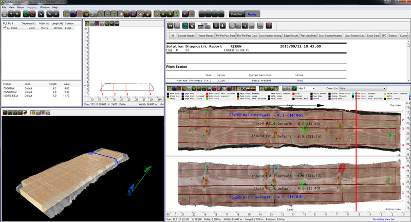Open the Plan View Data tab
This screenshot has height=222, width=411.
tap(308, 35)
